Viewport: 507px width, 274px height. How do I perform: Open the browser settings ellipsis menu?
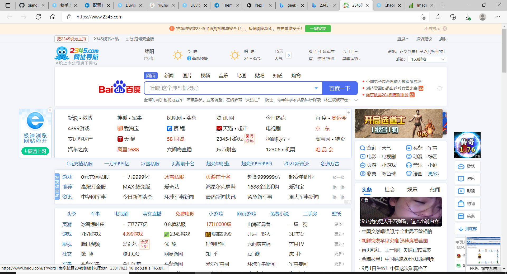498,17
